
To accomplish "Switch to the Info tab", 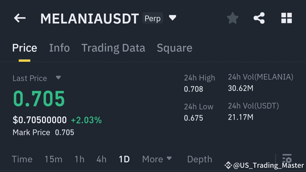I will [59, 48].
